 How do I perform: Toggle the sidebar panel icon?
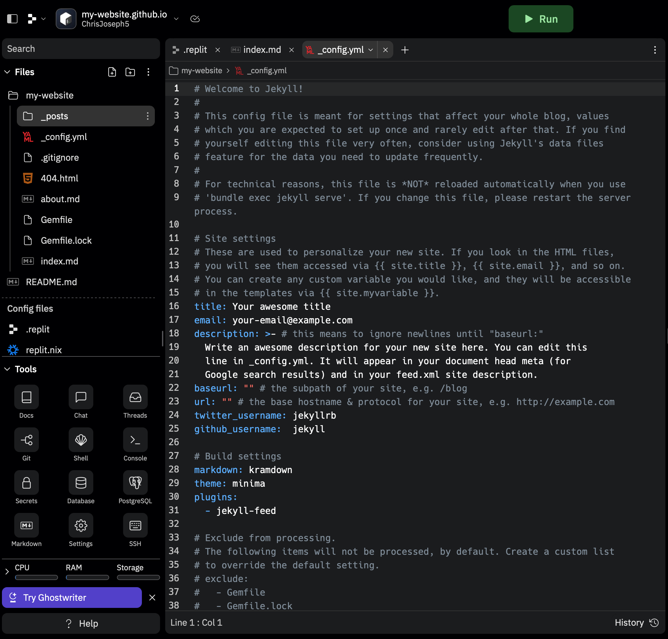click(12, 19)
